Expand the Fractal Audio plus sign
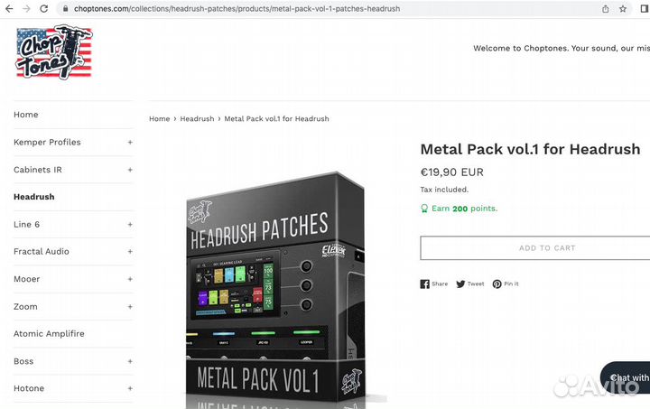Image resolution: width=650 pixels, height=409 pixels. (130, 252)
